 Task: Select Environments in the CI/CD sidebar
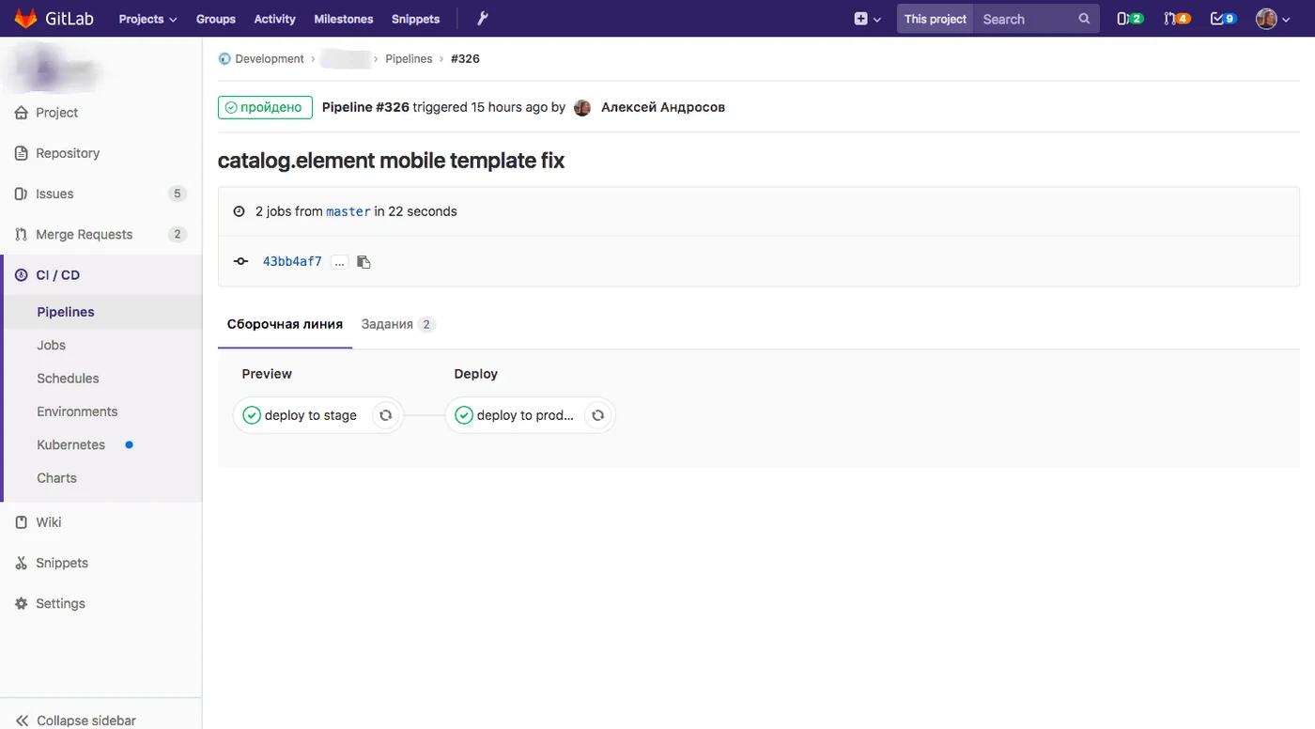(x=77, y=411)
